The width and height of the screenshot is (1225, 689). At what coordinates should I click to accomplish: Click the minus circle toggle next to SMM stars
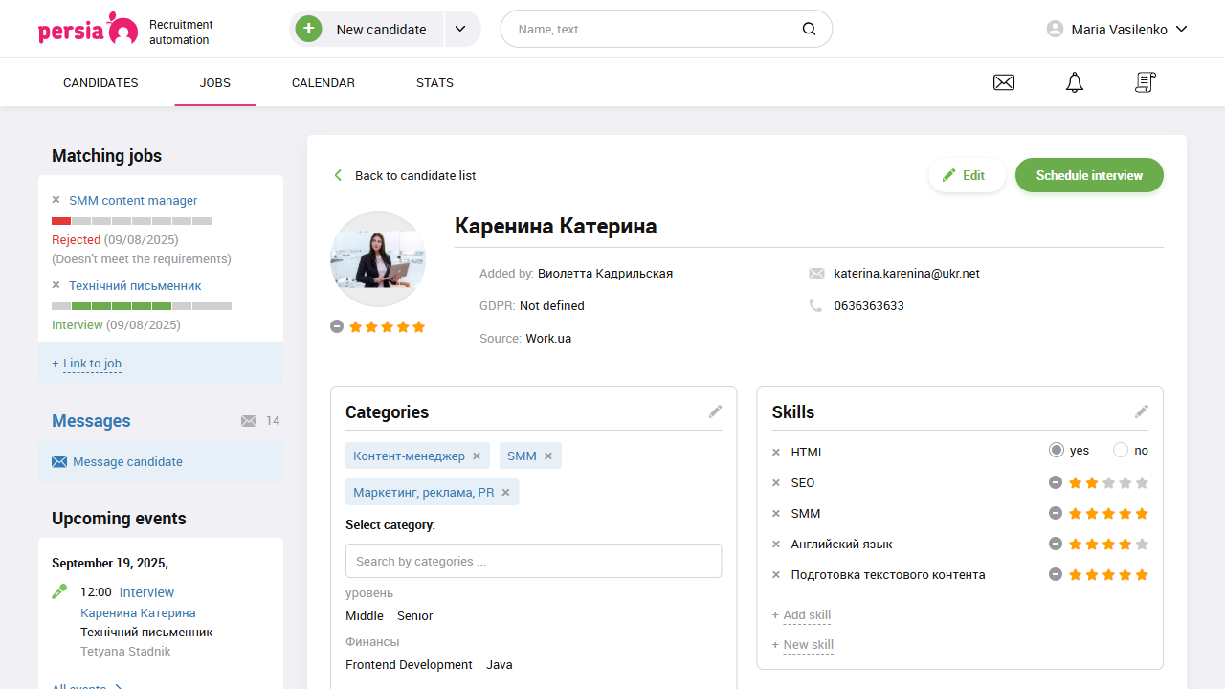(x=1056, y=513)
